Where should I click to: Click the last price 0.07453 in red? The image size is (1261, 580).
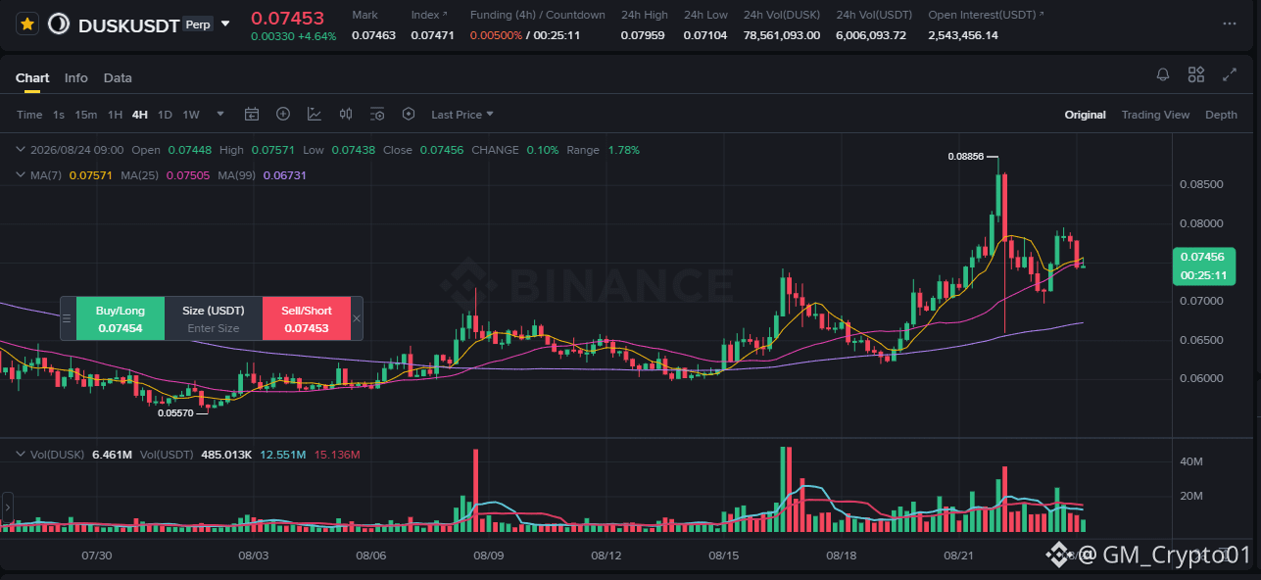(x=287, y=18)
